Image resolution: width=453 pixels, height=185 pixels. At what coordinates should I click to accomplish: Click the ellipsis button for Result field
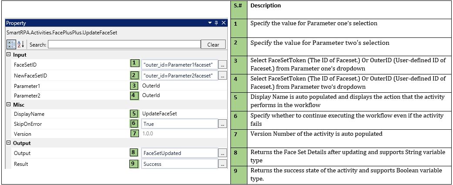223,164
